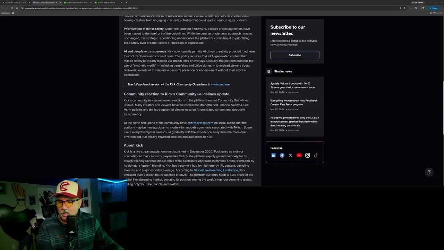Click the bookmark item in bookmarks bar
This screenshot has height=250, width=444.
[5, 13]
